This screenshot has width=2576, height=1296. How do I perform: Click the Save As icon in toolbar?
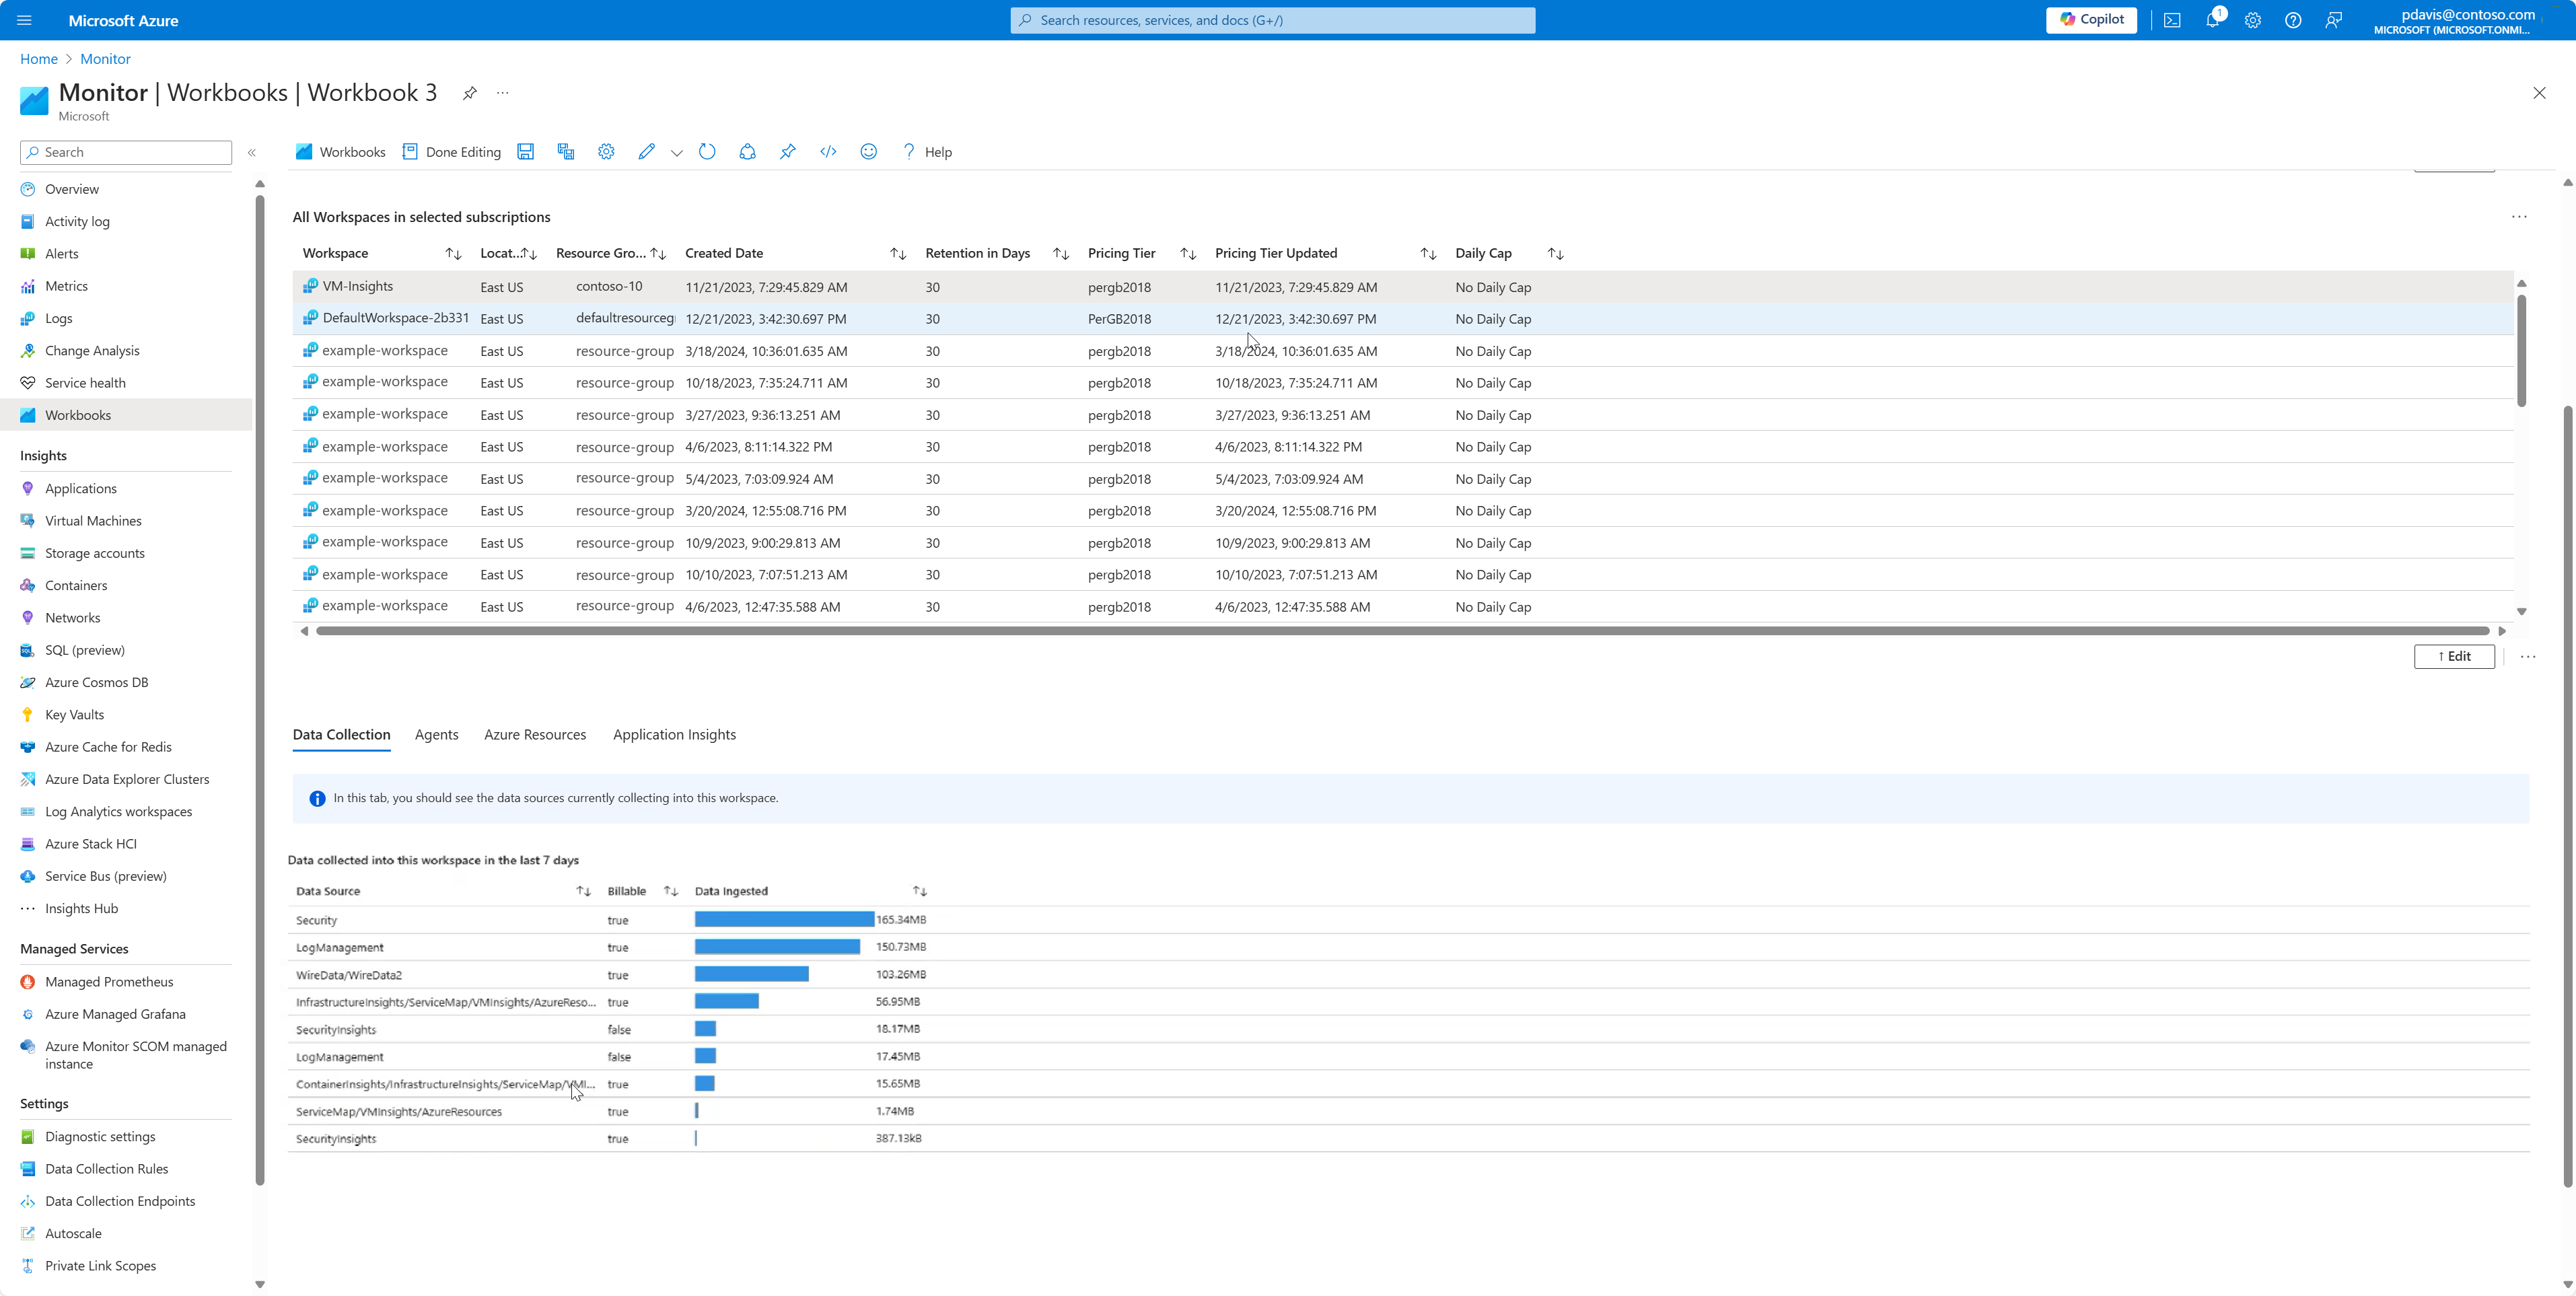(x=566, y=152)
